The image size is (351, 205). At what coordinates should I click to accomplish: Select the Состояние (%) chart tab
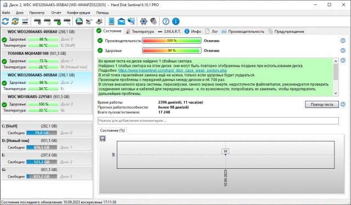112,130
